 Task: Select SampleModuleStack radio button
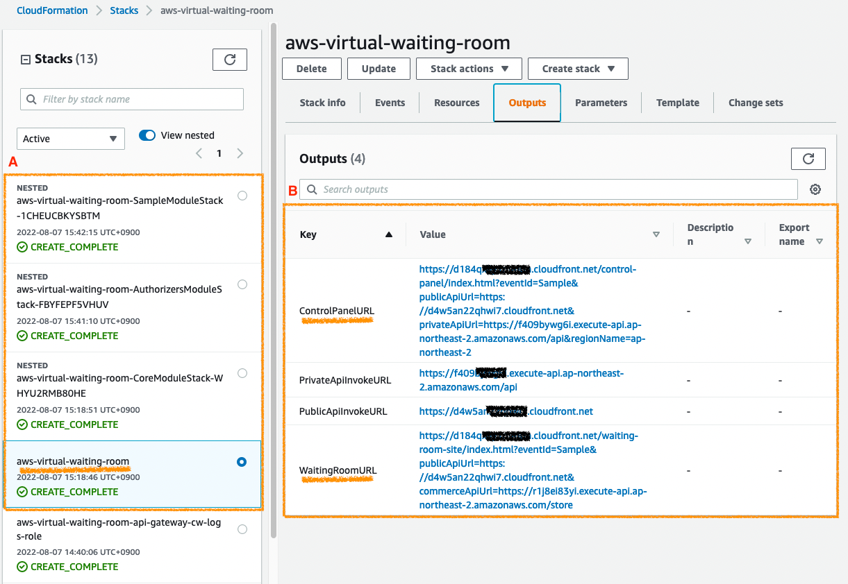pyautogui.click(x=242, y=196)
